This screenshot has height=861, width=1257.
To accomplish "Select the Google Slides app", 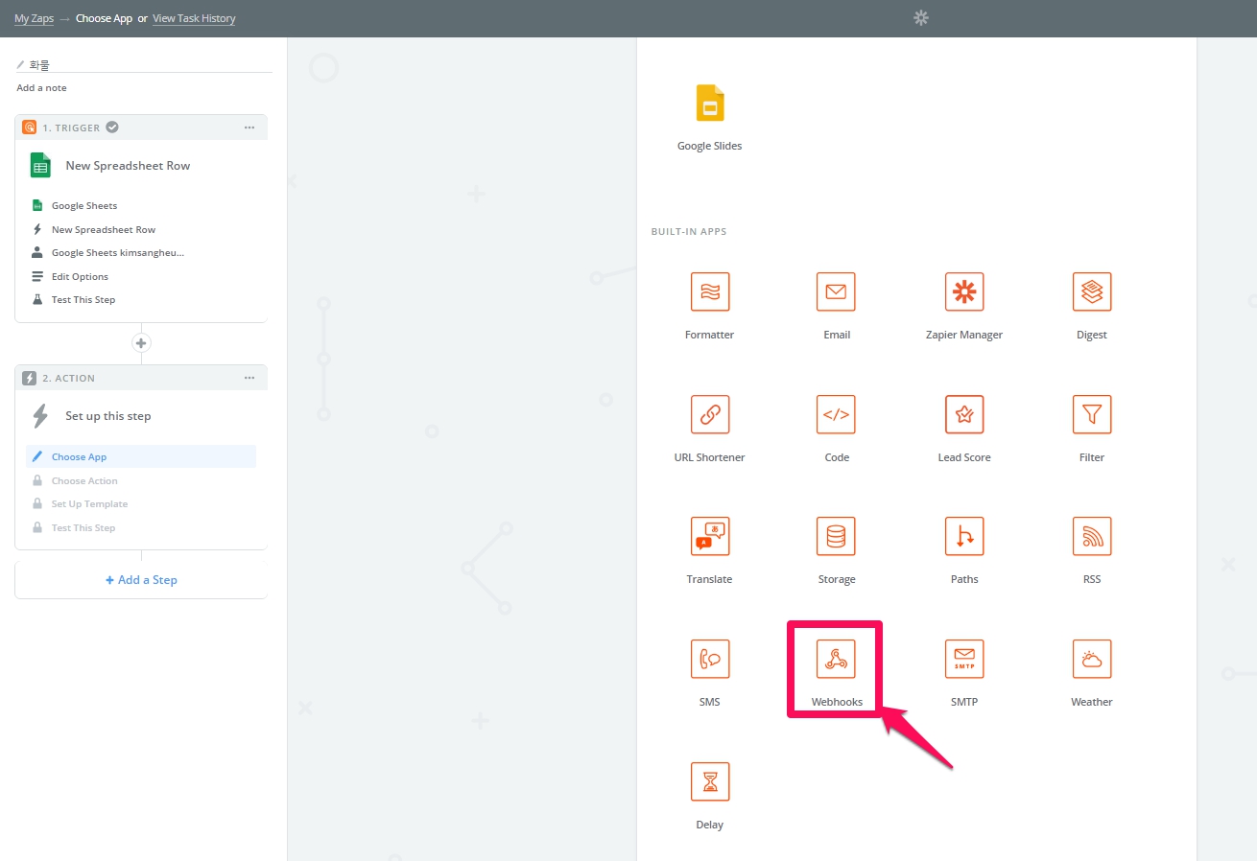I will (709, 104).
